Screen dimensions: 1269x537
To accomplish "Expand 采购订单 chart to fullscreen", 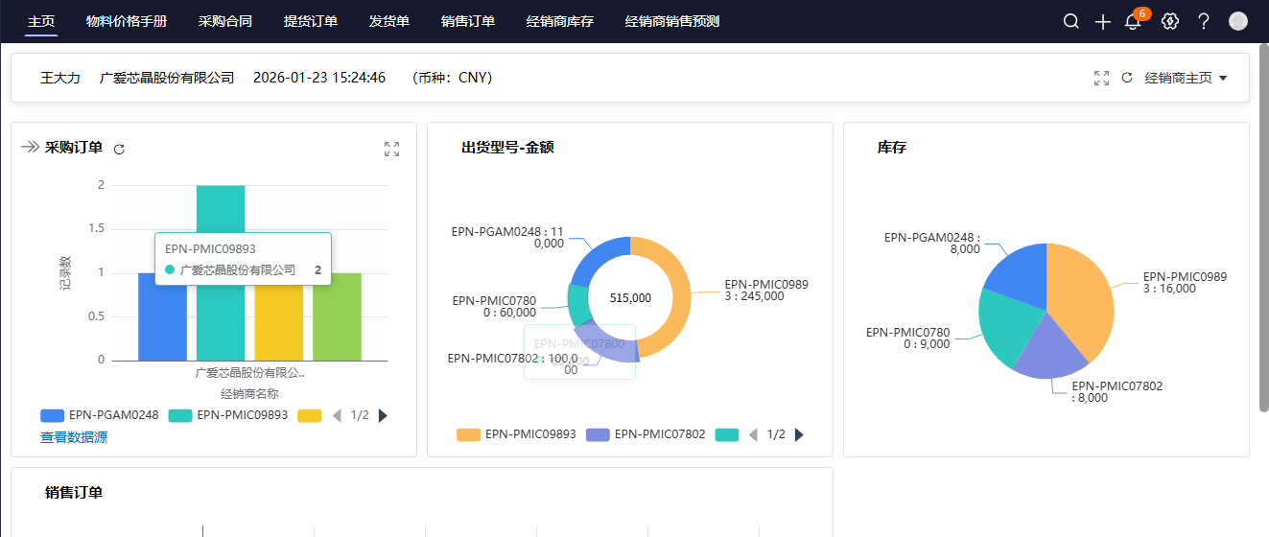I will tap(391, 149).
